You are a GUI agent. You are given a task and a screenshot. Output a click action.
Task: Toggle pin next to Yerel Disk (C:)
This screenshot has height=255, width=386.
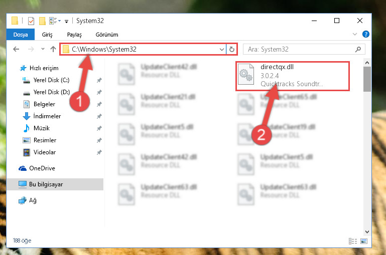point(99,80)
